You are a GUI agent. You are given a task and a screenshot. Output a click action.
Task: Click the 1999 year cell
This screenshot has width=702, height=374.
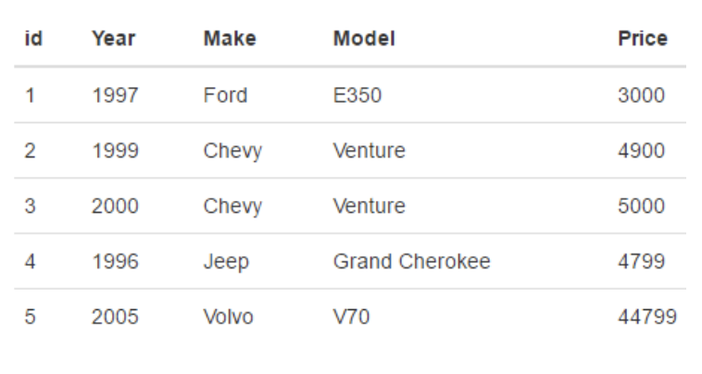point(115,151)
